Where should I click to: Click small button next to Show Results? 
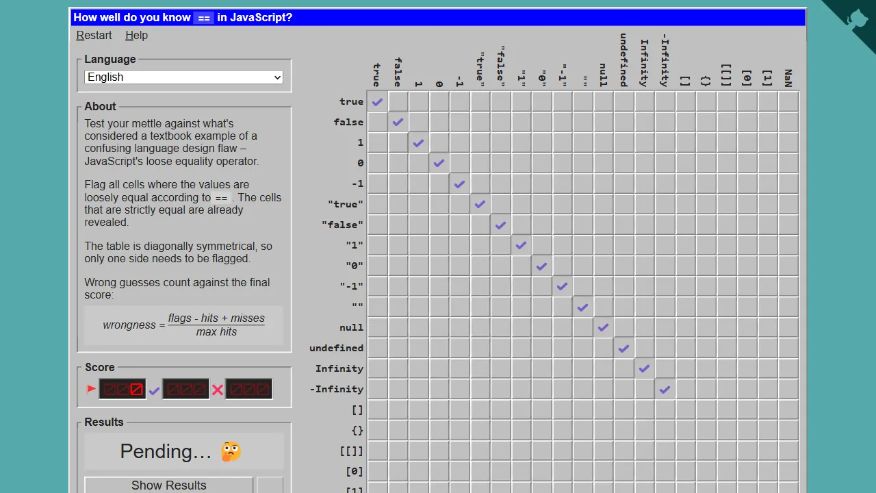(x=270, y=485)
